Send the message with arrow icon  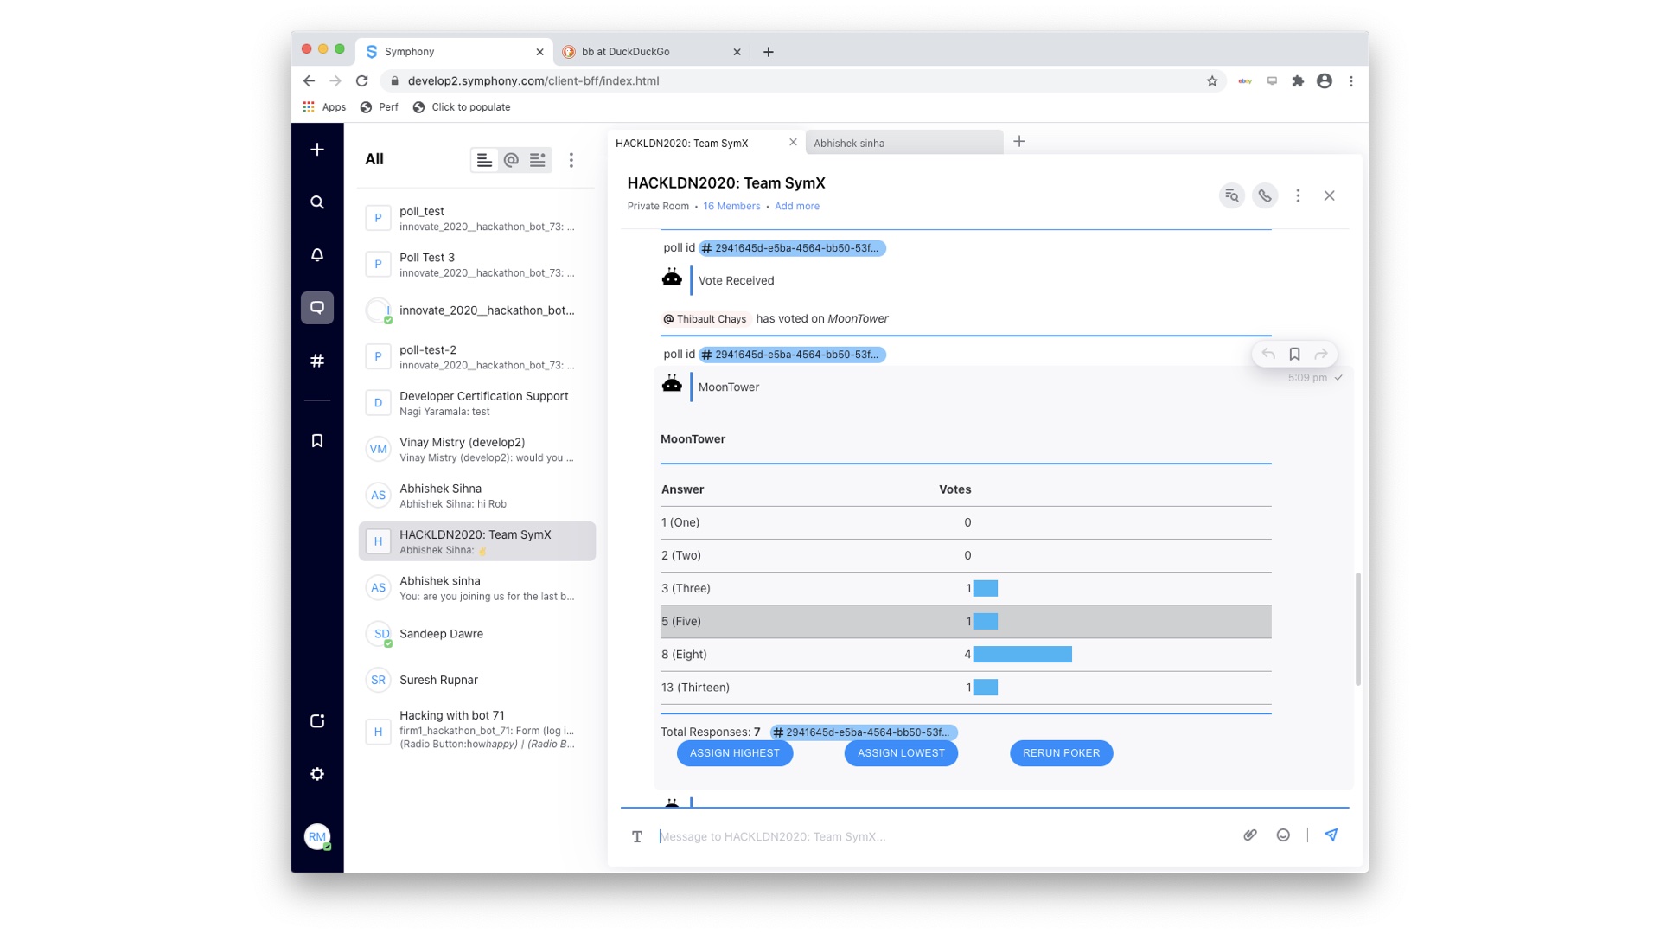pos(1331,835)
